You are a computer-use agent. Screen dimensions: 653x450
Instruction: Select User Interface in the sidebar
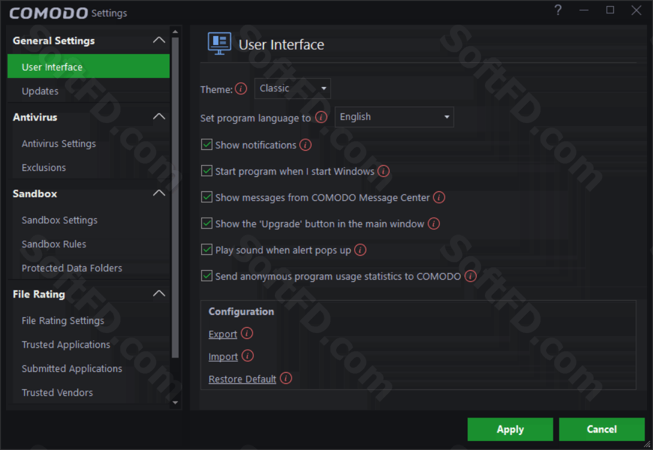tap(89, 67)
